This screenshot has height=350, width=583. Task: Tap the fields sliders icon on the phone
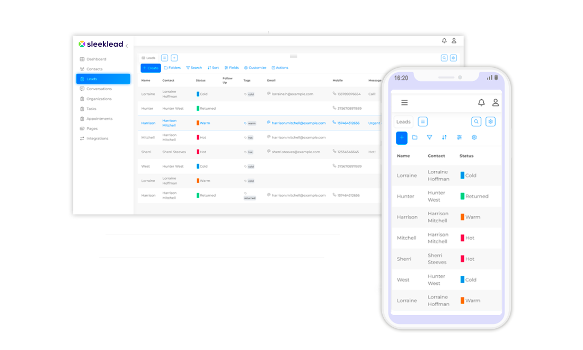click(459, 137)
